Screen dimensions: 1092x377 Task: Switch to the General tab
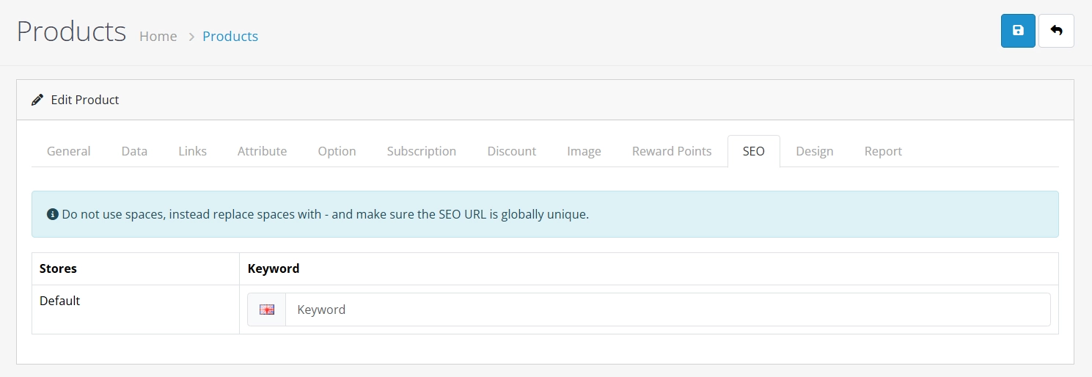[69, 151]
